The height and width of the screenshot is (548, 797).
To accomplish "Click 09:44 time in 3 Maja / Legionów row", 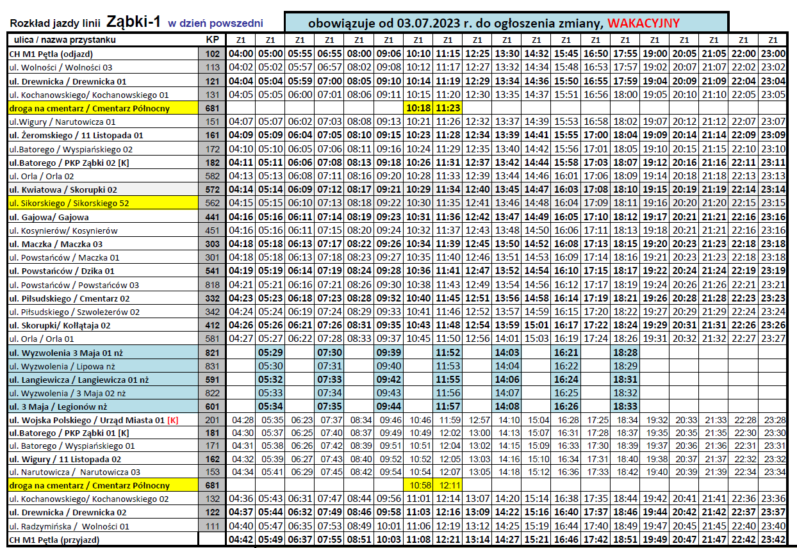I will tap(389, 407).
